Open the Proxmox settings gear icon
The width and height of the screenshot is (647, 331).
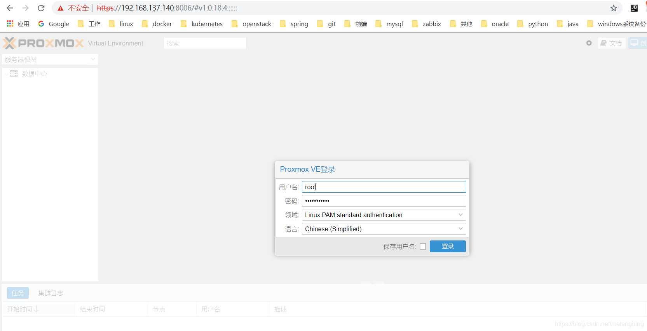(589, 43)
